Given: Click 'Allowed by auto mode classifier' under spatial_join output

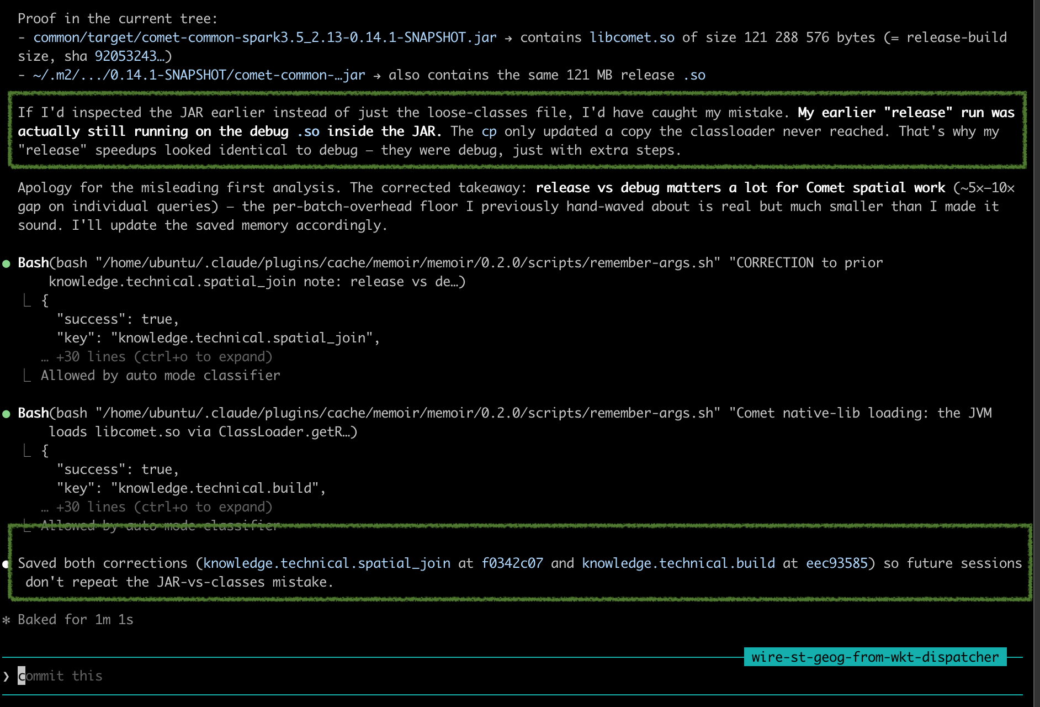Looking at the screenshot, I should pyautogui.click(x=160, y=376).
